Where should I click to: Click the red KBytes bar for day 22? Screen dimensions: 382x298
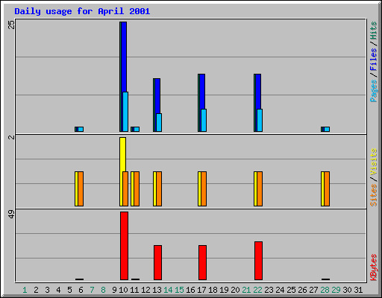258,261
